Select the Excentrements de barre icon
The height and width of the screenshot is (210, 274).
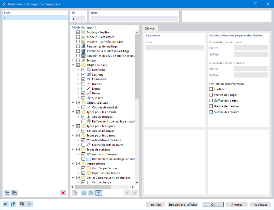pos(89,145)
